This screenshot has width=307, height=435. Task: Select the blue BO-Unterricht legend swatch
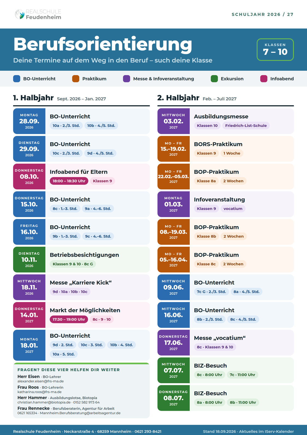[x=17, y=79]
